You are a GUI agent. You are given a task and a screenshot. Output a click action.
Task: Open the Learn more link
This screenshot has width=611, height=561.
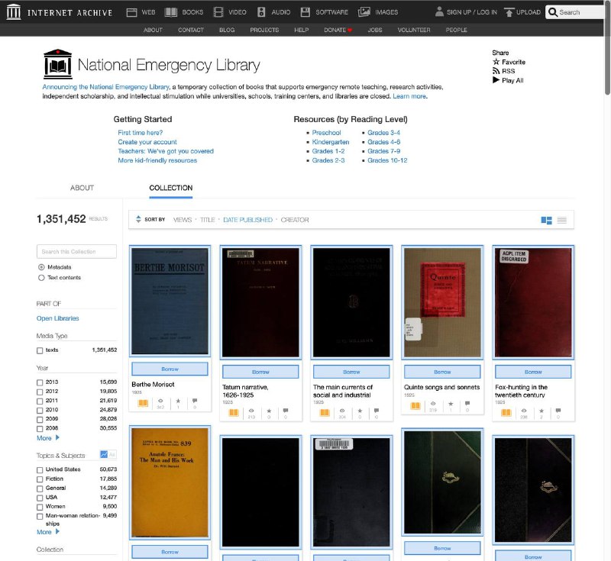409,96
